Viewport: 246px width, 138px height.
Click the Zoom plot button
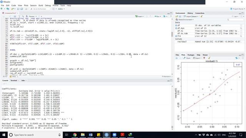187,58
